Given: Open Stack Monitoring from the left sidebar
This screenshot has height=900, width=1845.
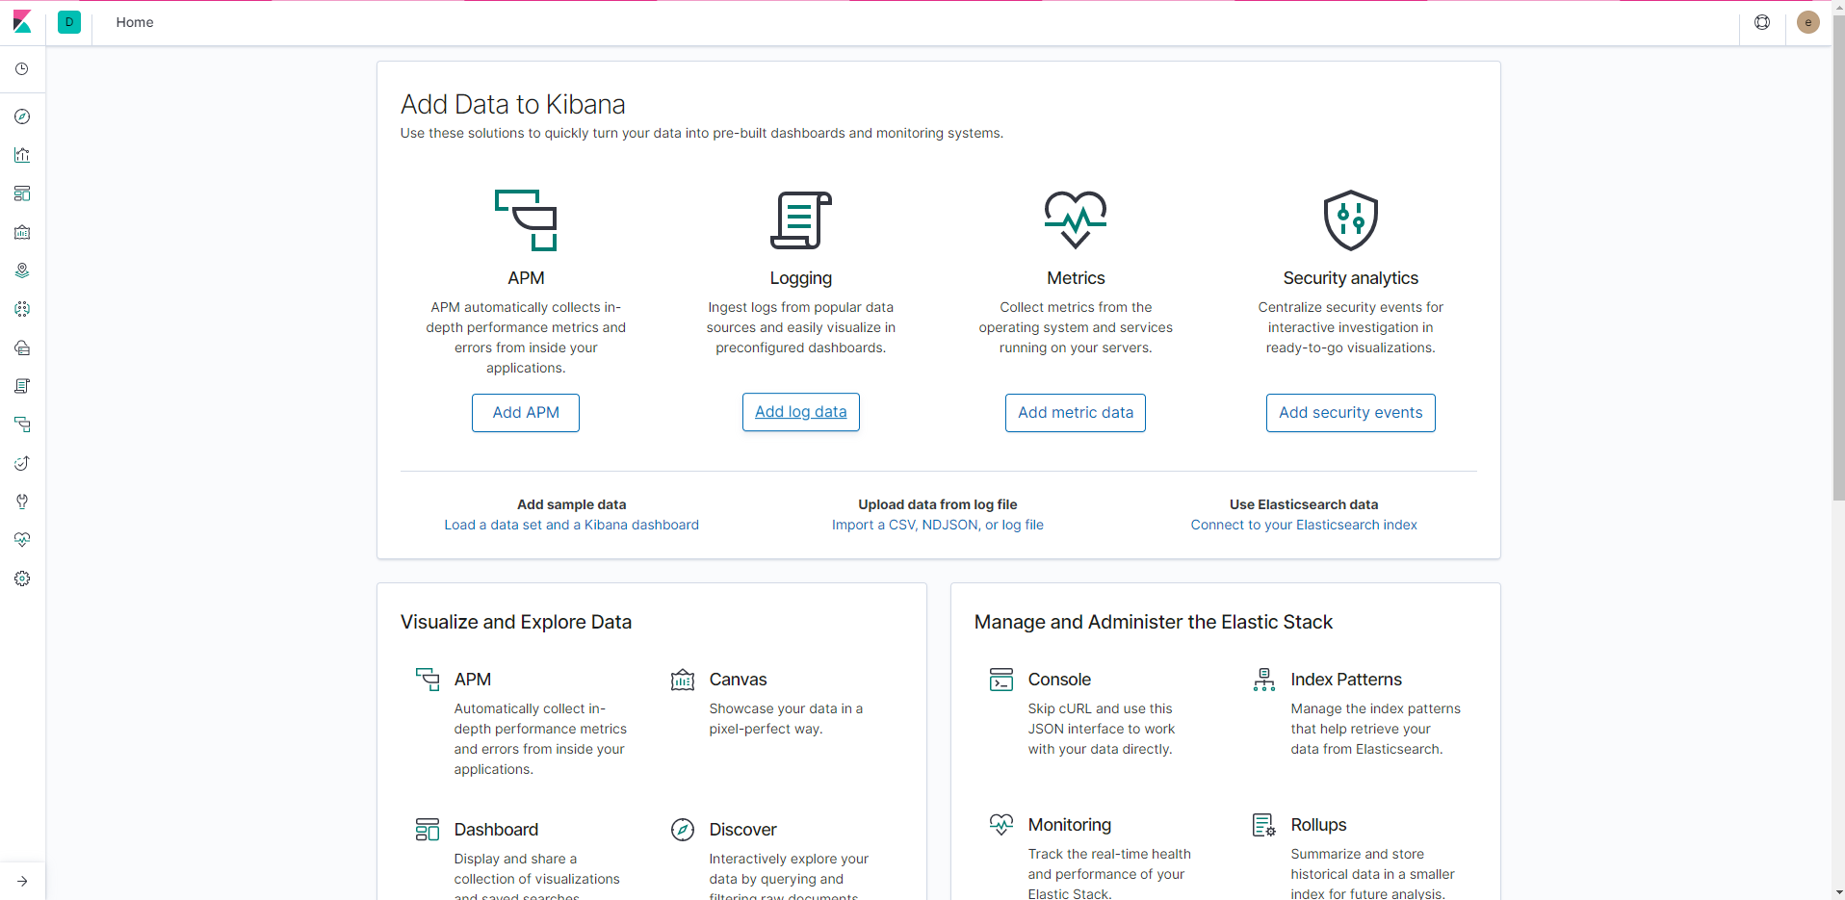Looking at the screenshot, I should [22, 540].
